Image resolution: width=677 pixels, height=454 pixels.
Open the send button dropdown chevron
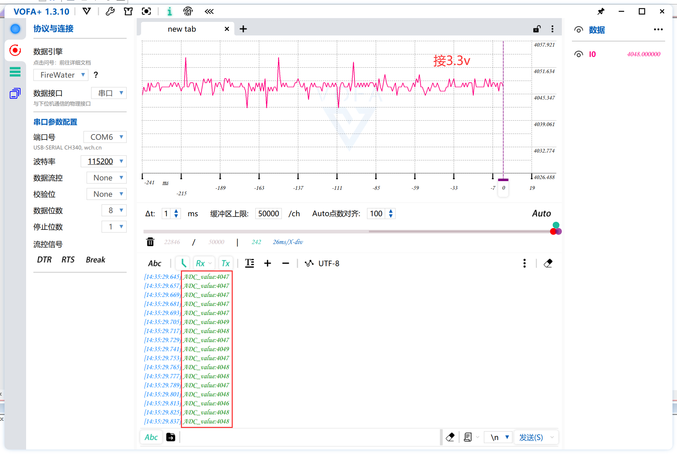[x=552, y=437]
